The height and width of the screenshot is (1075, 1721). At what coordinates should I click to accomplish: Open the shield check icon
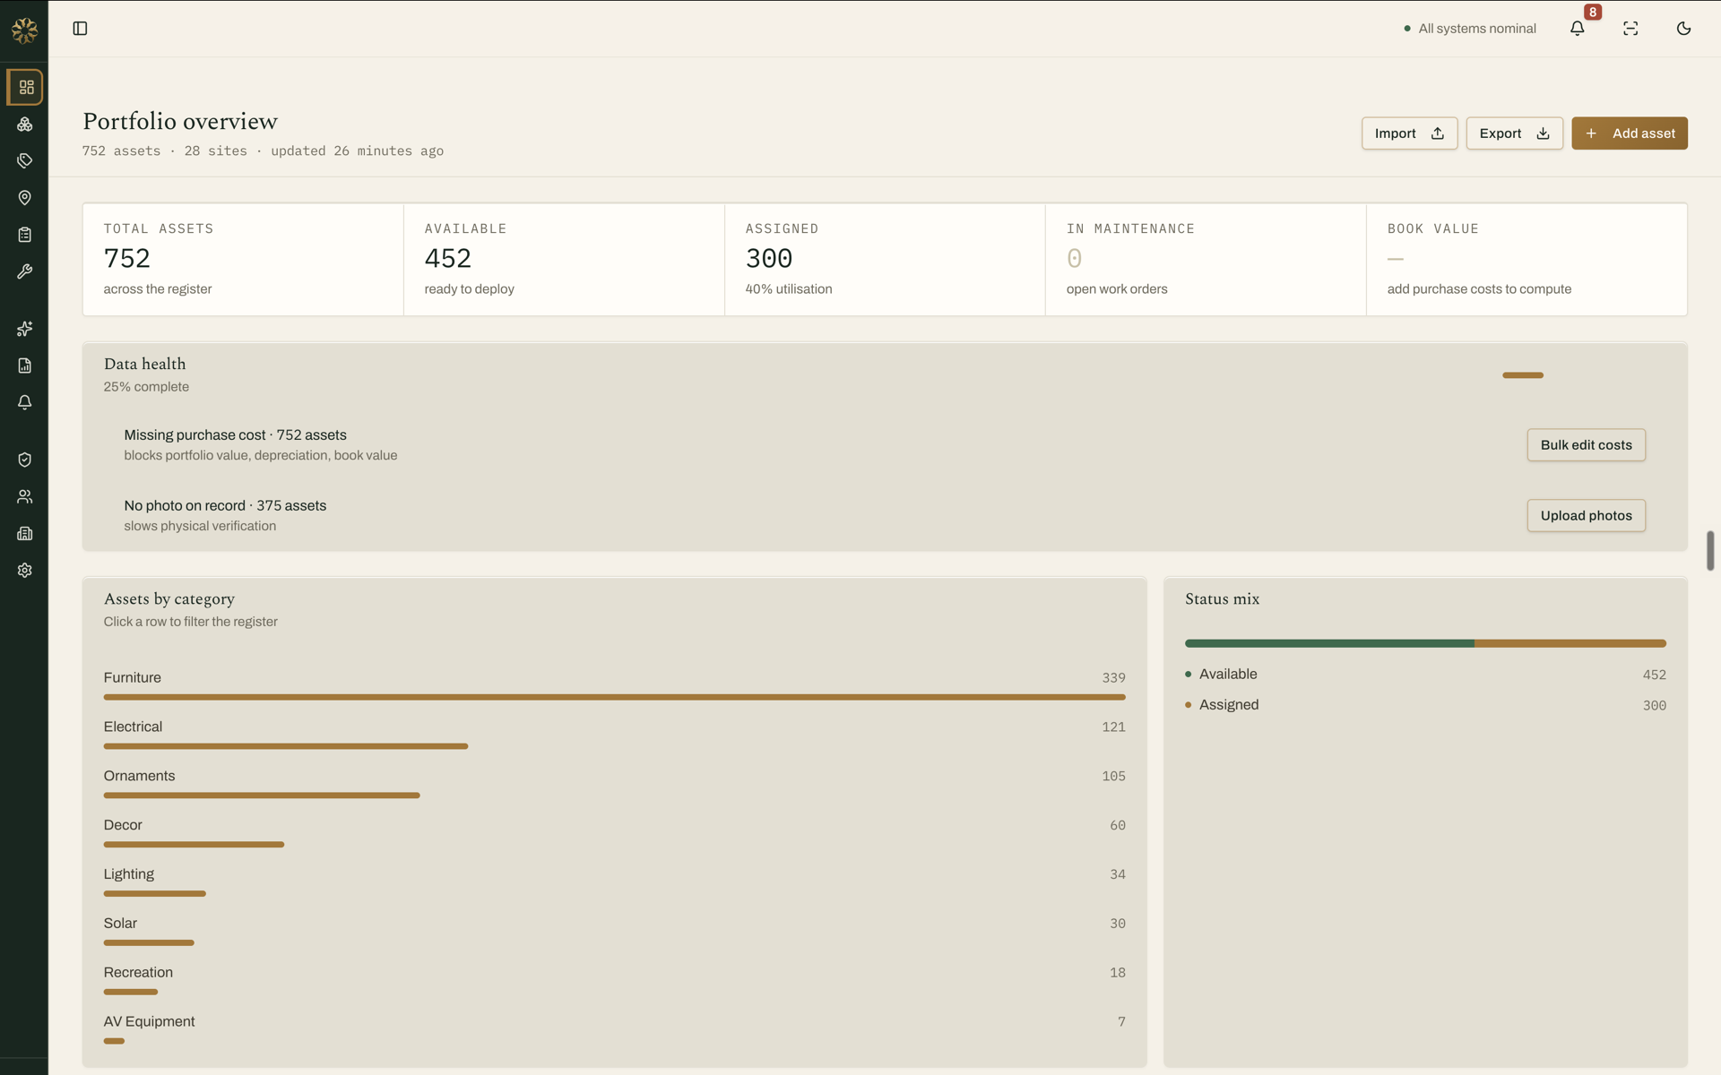[25, 460]
